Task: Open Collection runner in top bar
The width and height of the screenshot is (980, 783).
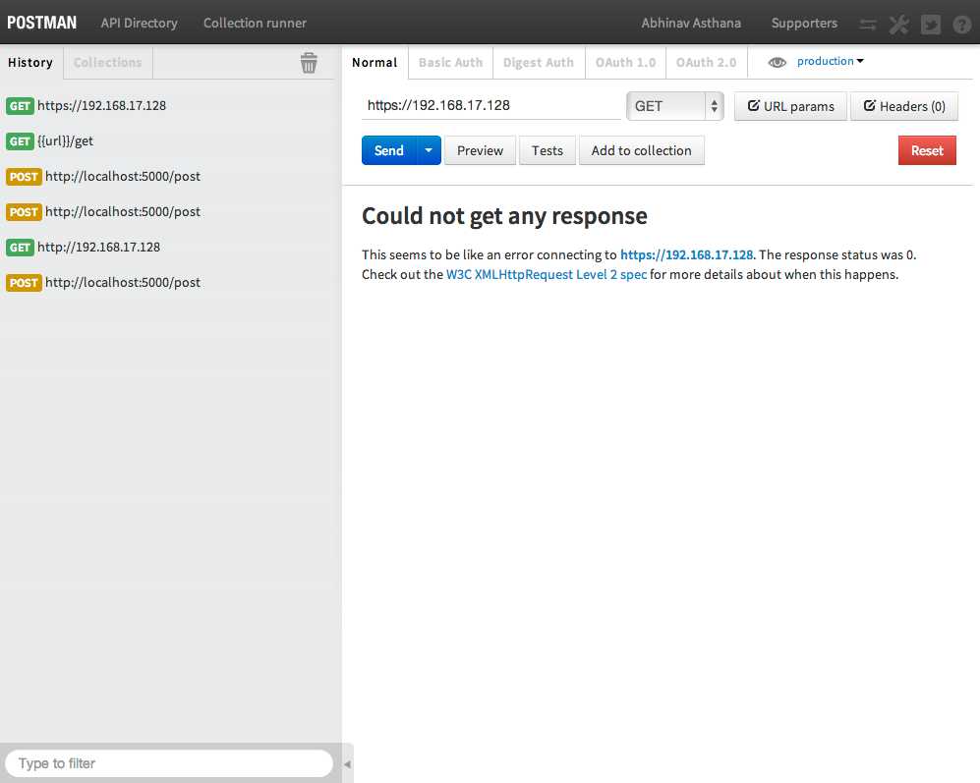Action: (255, 24)
